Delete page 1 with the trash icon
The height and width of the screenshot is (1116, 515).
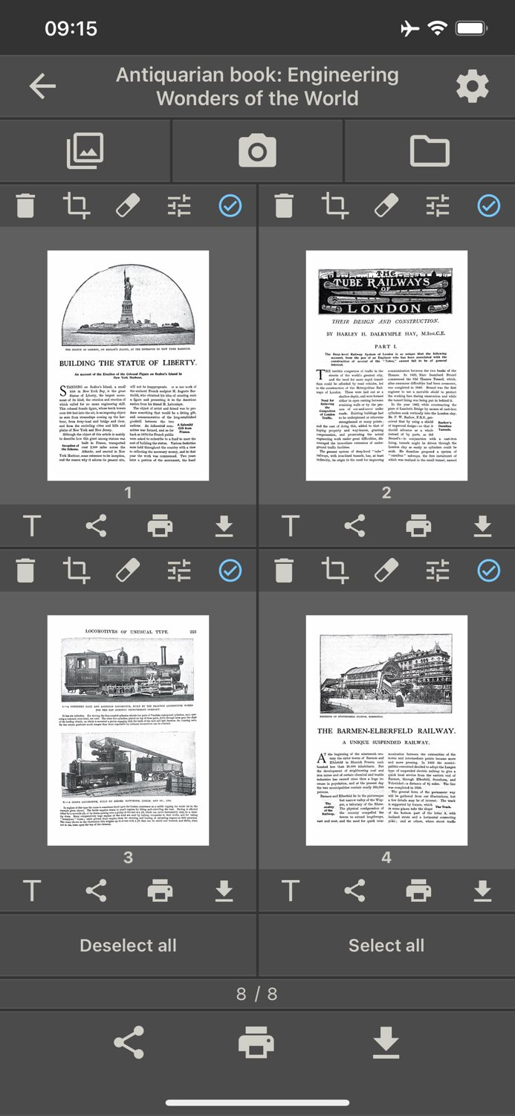[25, 205]
